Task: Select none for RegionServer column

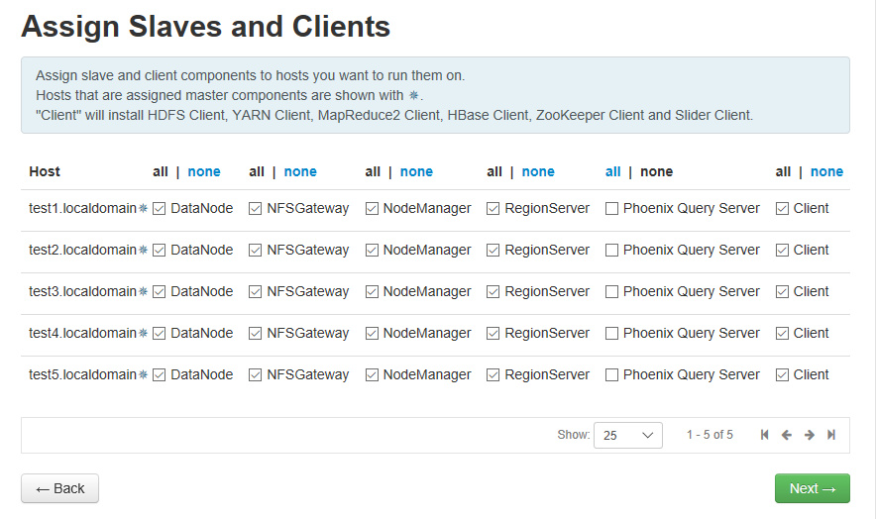Action: tap(538, 171)
